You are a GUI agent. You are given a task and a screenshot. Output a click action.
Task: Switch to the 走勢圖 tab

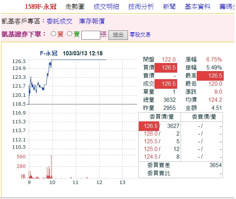[75, 7]
